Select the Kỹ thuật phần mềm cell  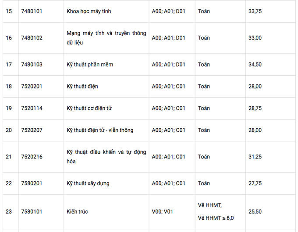pos(90,64)
